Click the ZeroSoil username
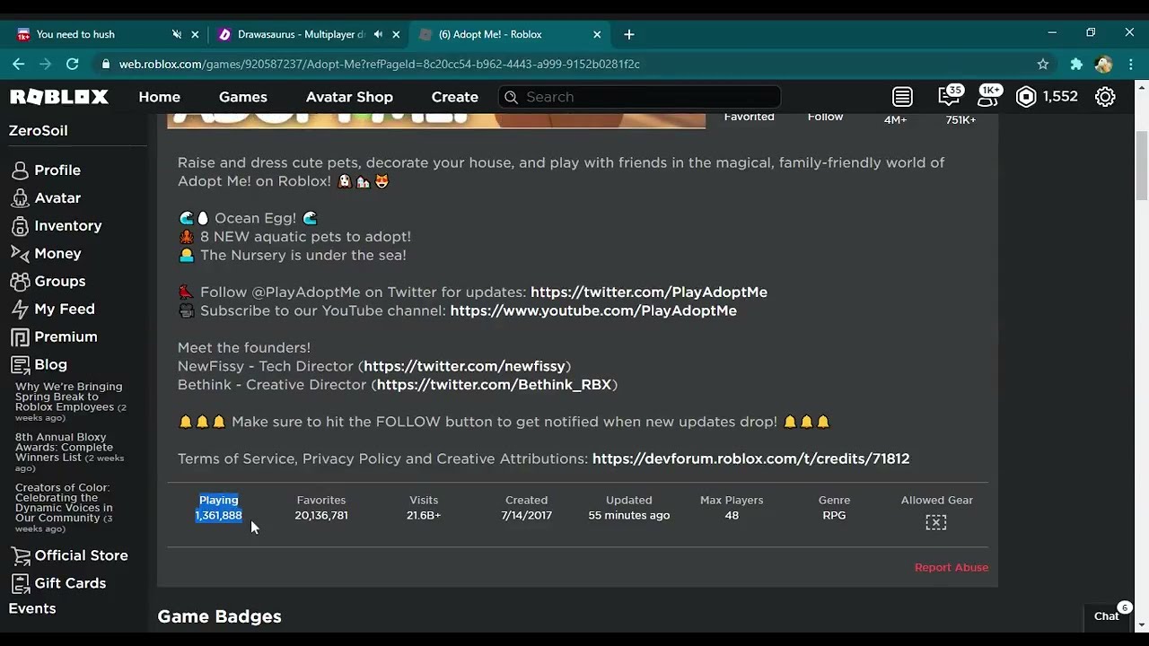This screenshot has width=1149, height=646. [39, 131]
